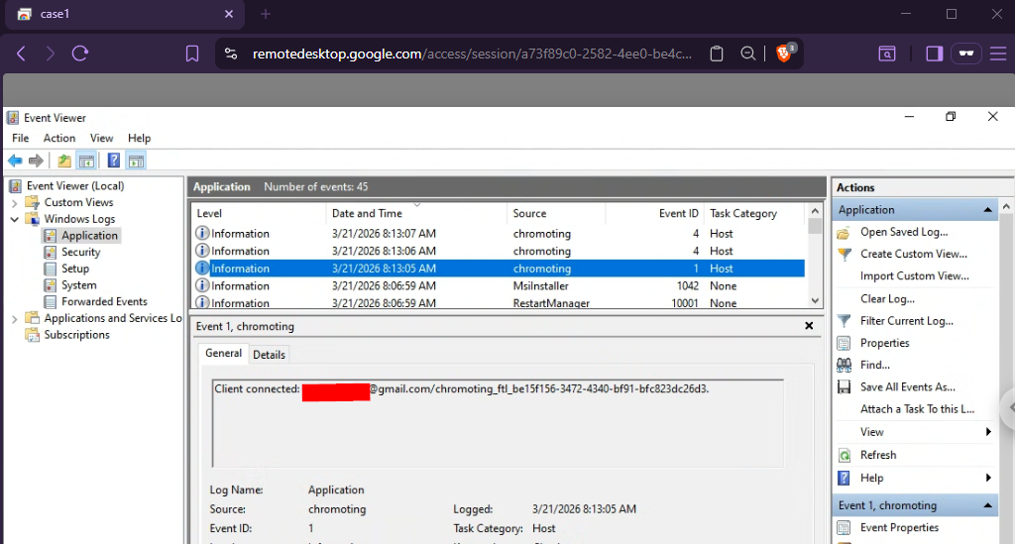This screenshot has height=544, width=1015.
Task: Click the Event Properties icon
Action: pos(845,528)
